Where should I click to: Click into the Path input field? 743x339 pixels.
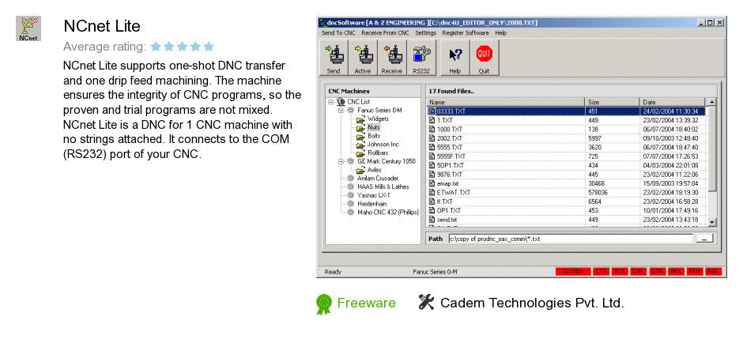point(571,239)
